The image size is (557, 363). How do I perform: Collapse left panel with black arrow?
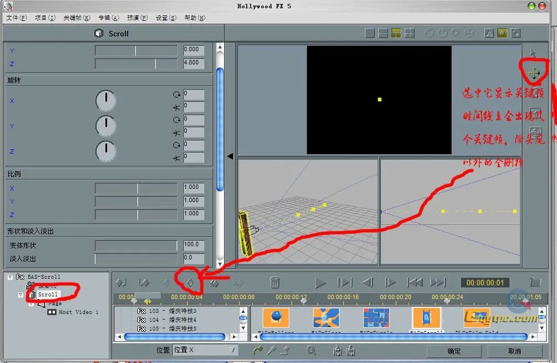pyautogui.click(x=230, y=156)
